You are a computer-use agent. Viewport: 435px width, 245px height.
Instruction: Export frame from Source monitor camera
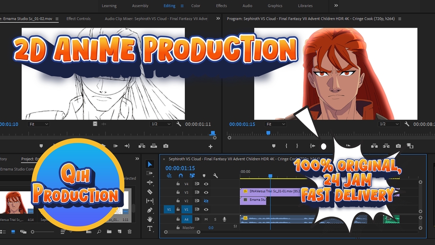(166, 146)
